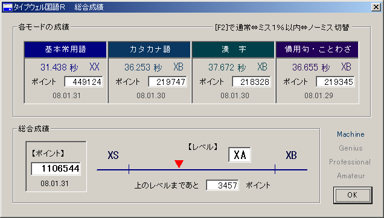Image resolution: width=384 pixels, height=218 pixels.
Task: Click the XB rank under カタカナ語
Action: (178, 67)
